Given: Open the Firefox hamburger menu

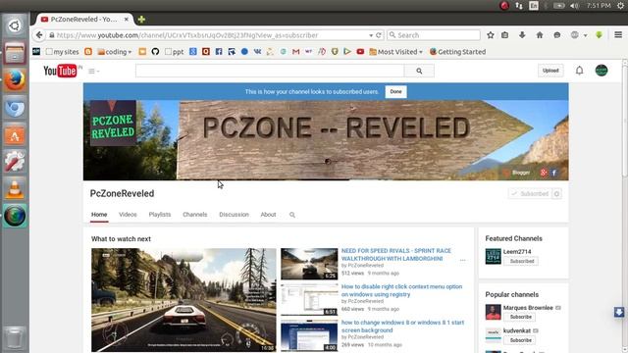Looking at the screenshot, I should 618,35.
